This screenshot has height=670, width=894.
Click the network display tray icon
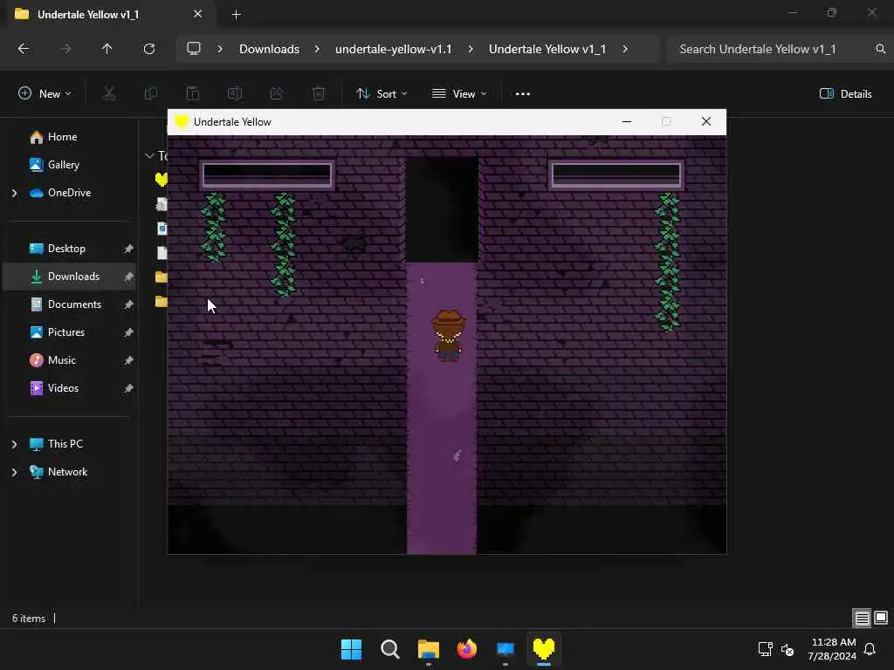(x=765, y=649)
